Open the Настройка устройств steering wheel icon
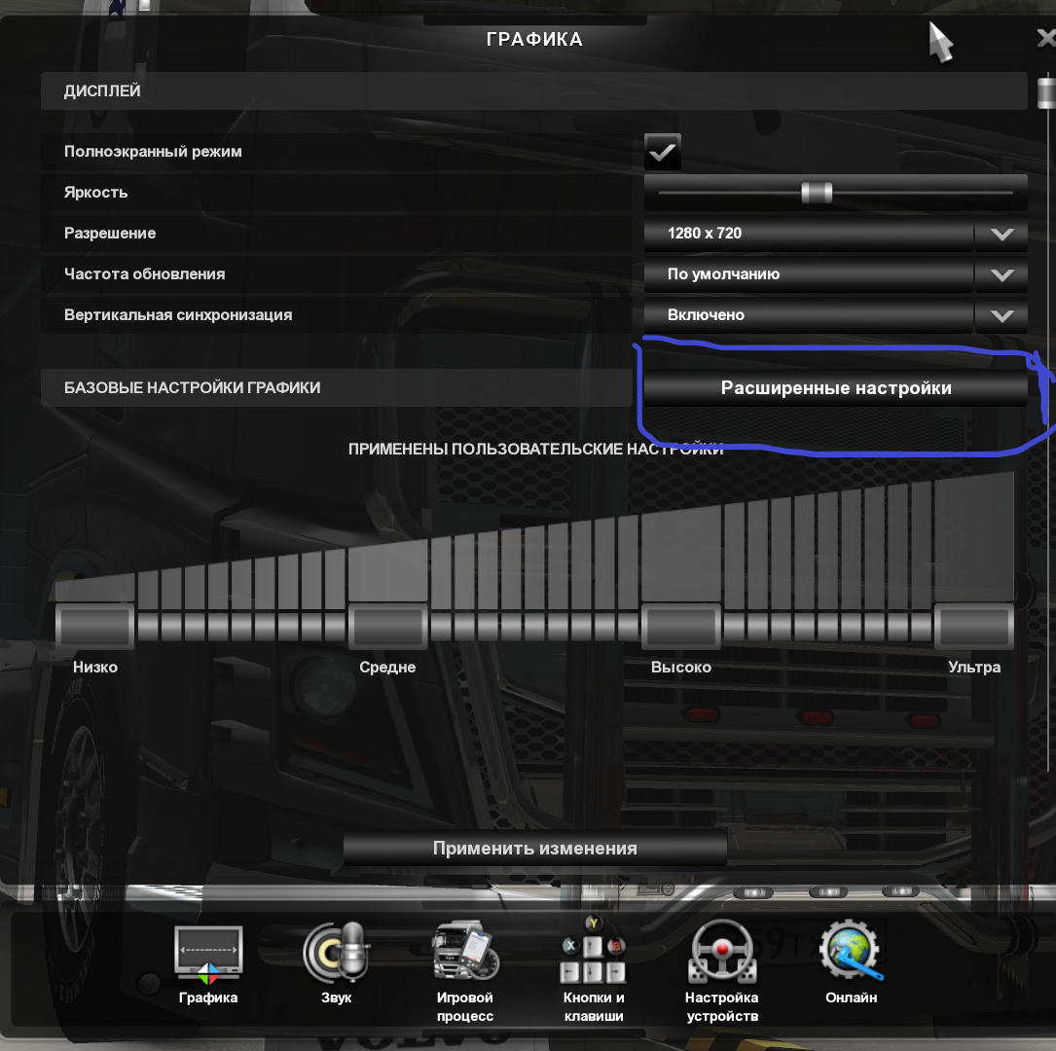 point(722,952)
